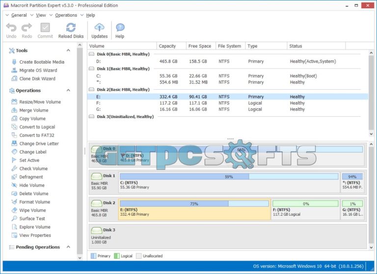
Task: Click left sidebar scrollbar down arrow
Action: pos(80,258)
